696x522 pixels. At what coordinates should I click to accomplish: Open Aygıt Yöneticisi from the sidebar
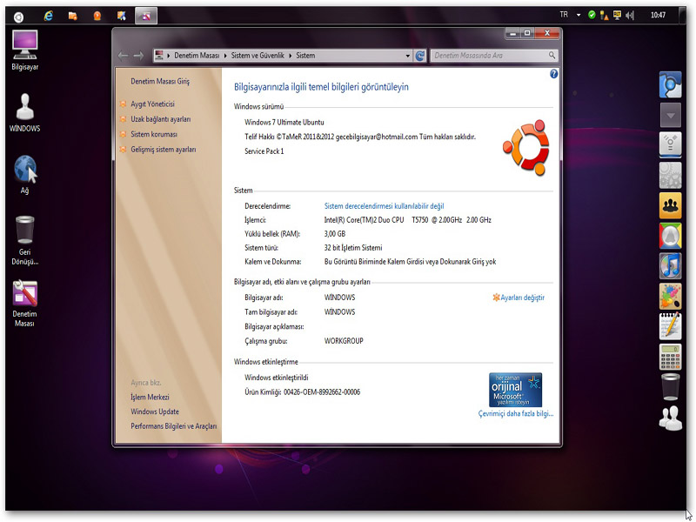coord(152,104)
